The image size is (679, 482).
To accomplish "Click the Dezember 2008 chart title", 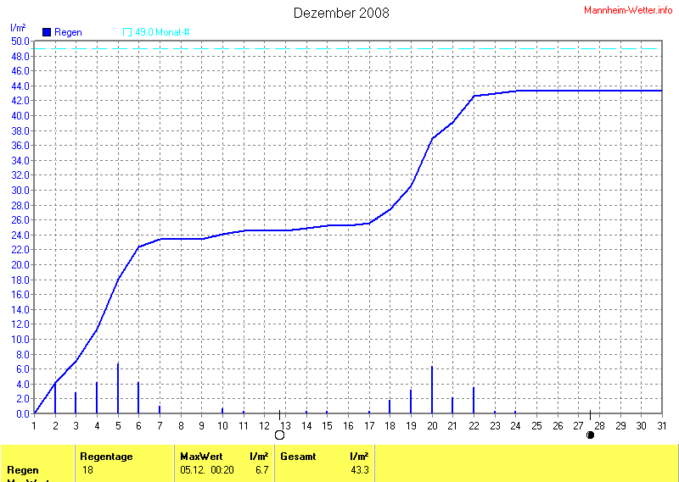I will (x=341, y=13).
